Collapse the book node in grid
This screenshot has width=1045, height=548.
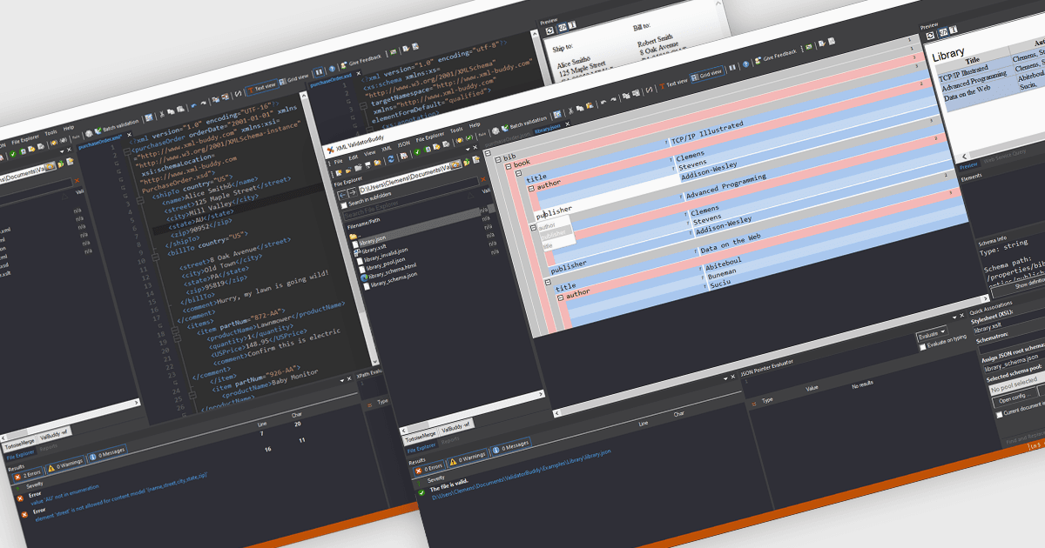pos(509,166)
